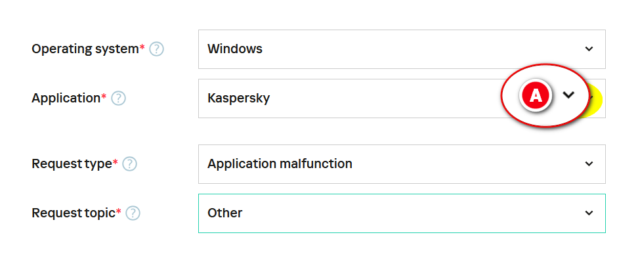Click the Application field label
The image size is (638, 260).
pyautogui.click(x=66, y=98)
